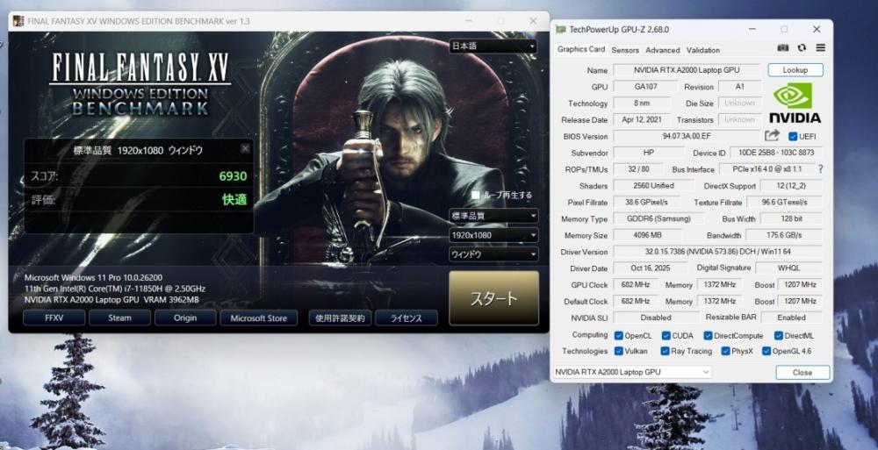Enable the ループ再生する loop checkbox

click(476, 195)
